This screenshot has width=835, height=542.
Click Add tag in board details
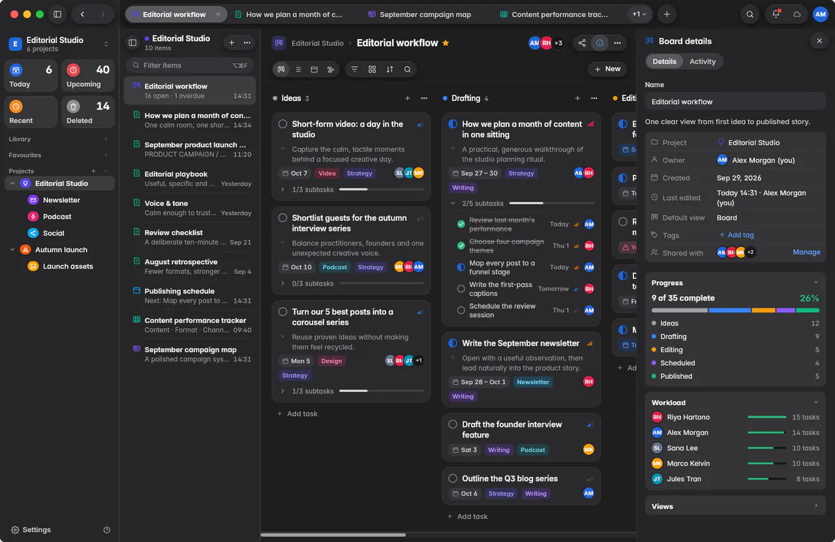[x=736, y=235]
